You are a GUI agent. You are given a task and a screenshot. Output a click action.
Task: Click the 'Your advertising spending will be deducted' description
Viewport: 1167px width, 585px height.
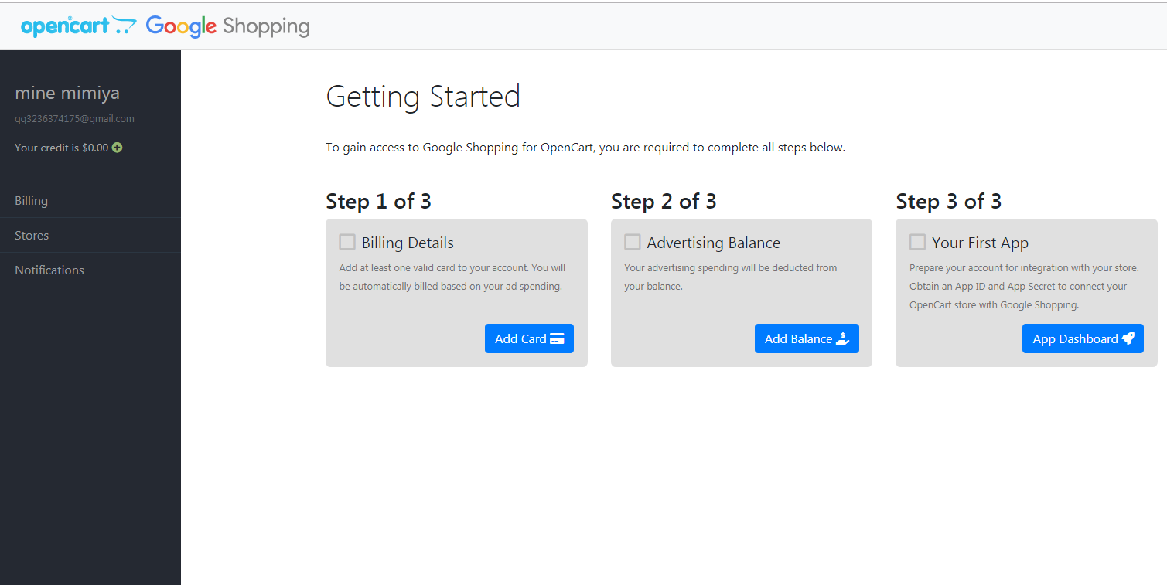731,277
